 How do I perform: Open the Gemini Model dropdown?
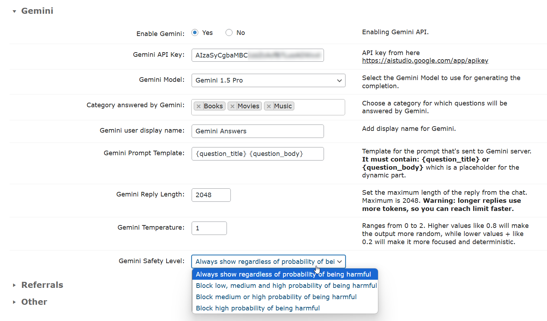point(268,80)
